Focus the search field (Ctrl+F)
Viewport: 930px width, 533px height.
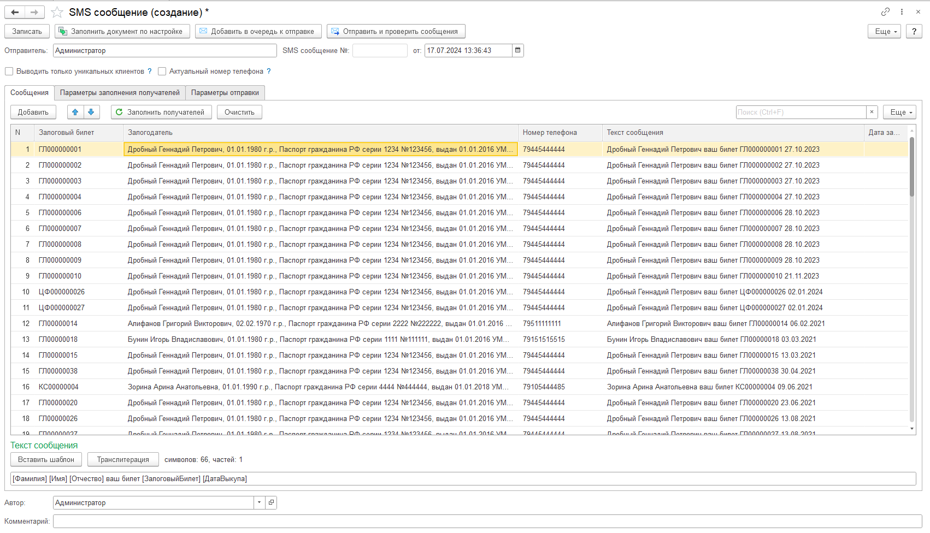click(801, 112)
